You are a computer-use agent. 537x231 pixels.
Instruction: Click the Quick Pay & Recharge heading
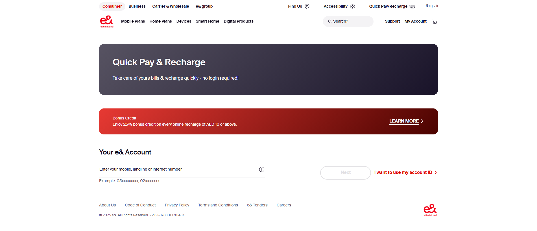pyautogui.click(x=159, y=62)
